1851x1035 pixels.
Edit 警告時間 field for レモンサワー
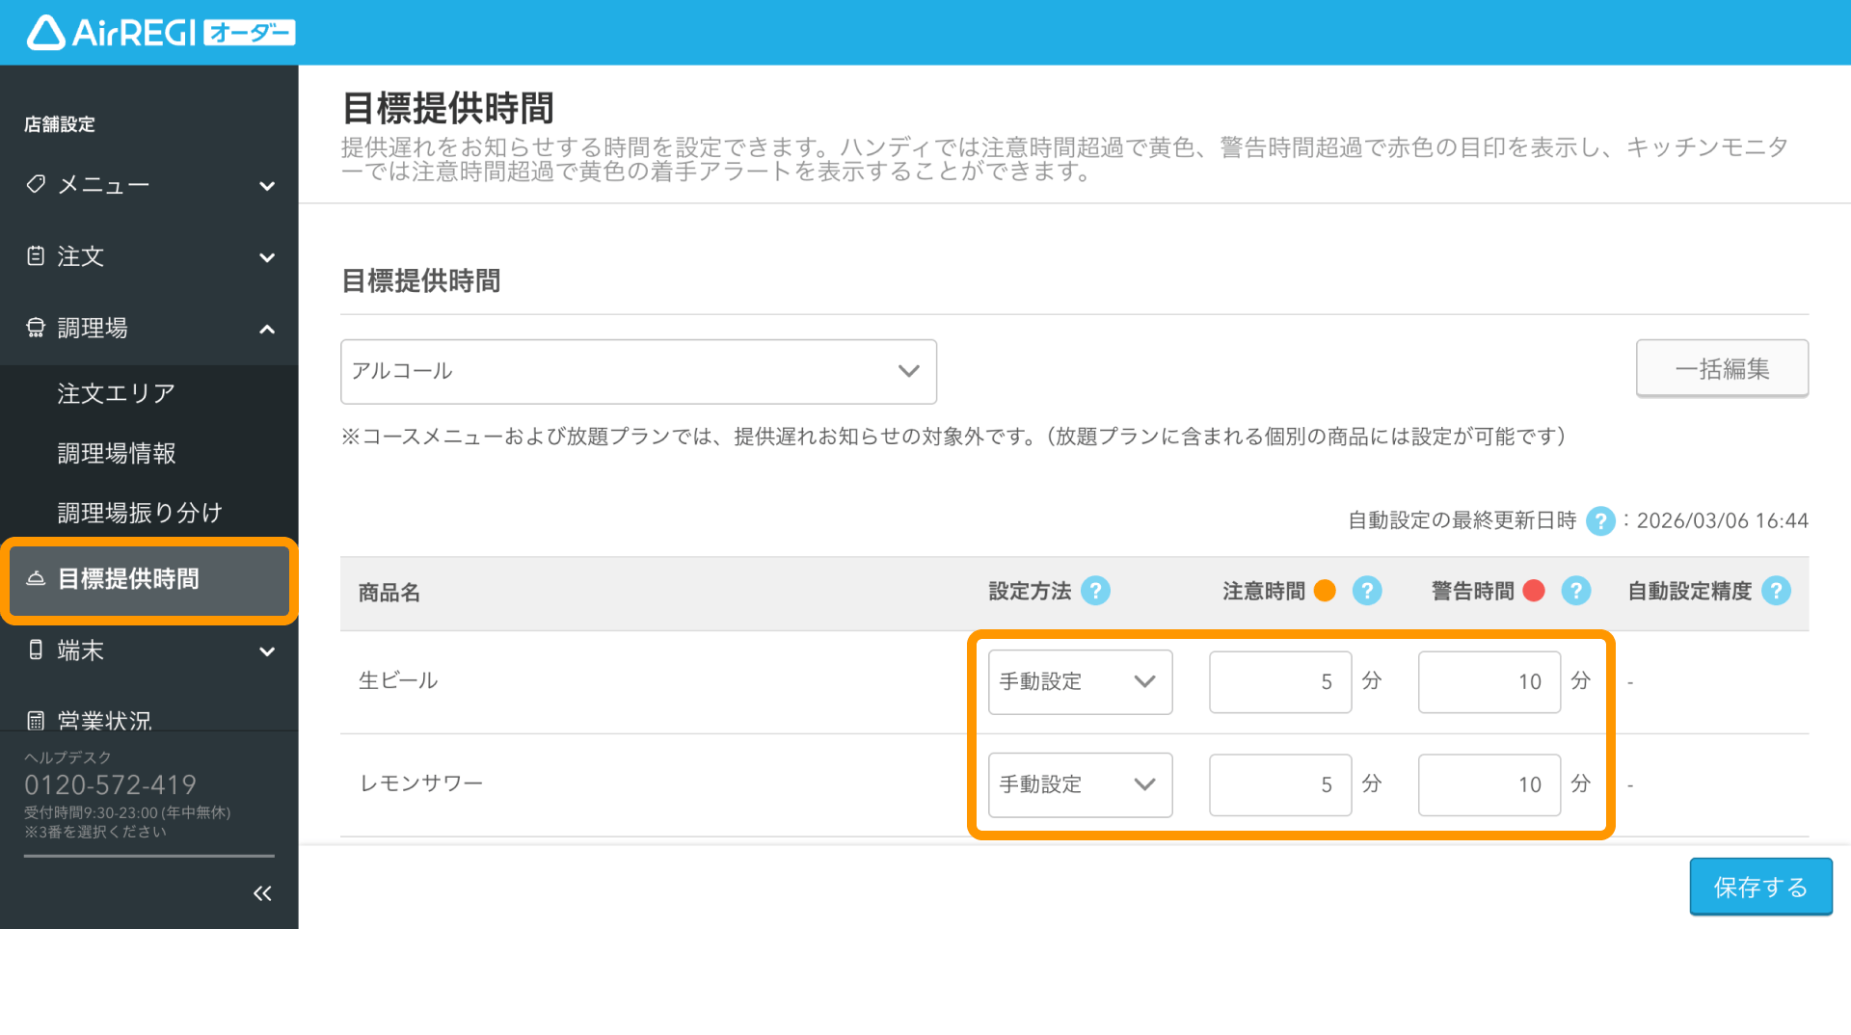[x=1489, y=784]
